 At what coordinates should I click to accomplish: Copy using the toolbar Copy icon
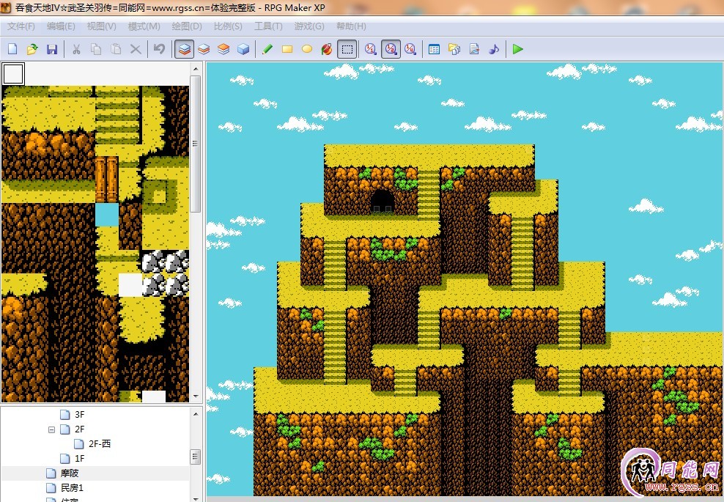coord(96,49)
